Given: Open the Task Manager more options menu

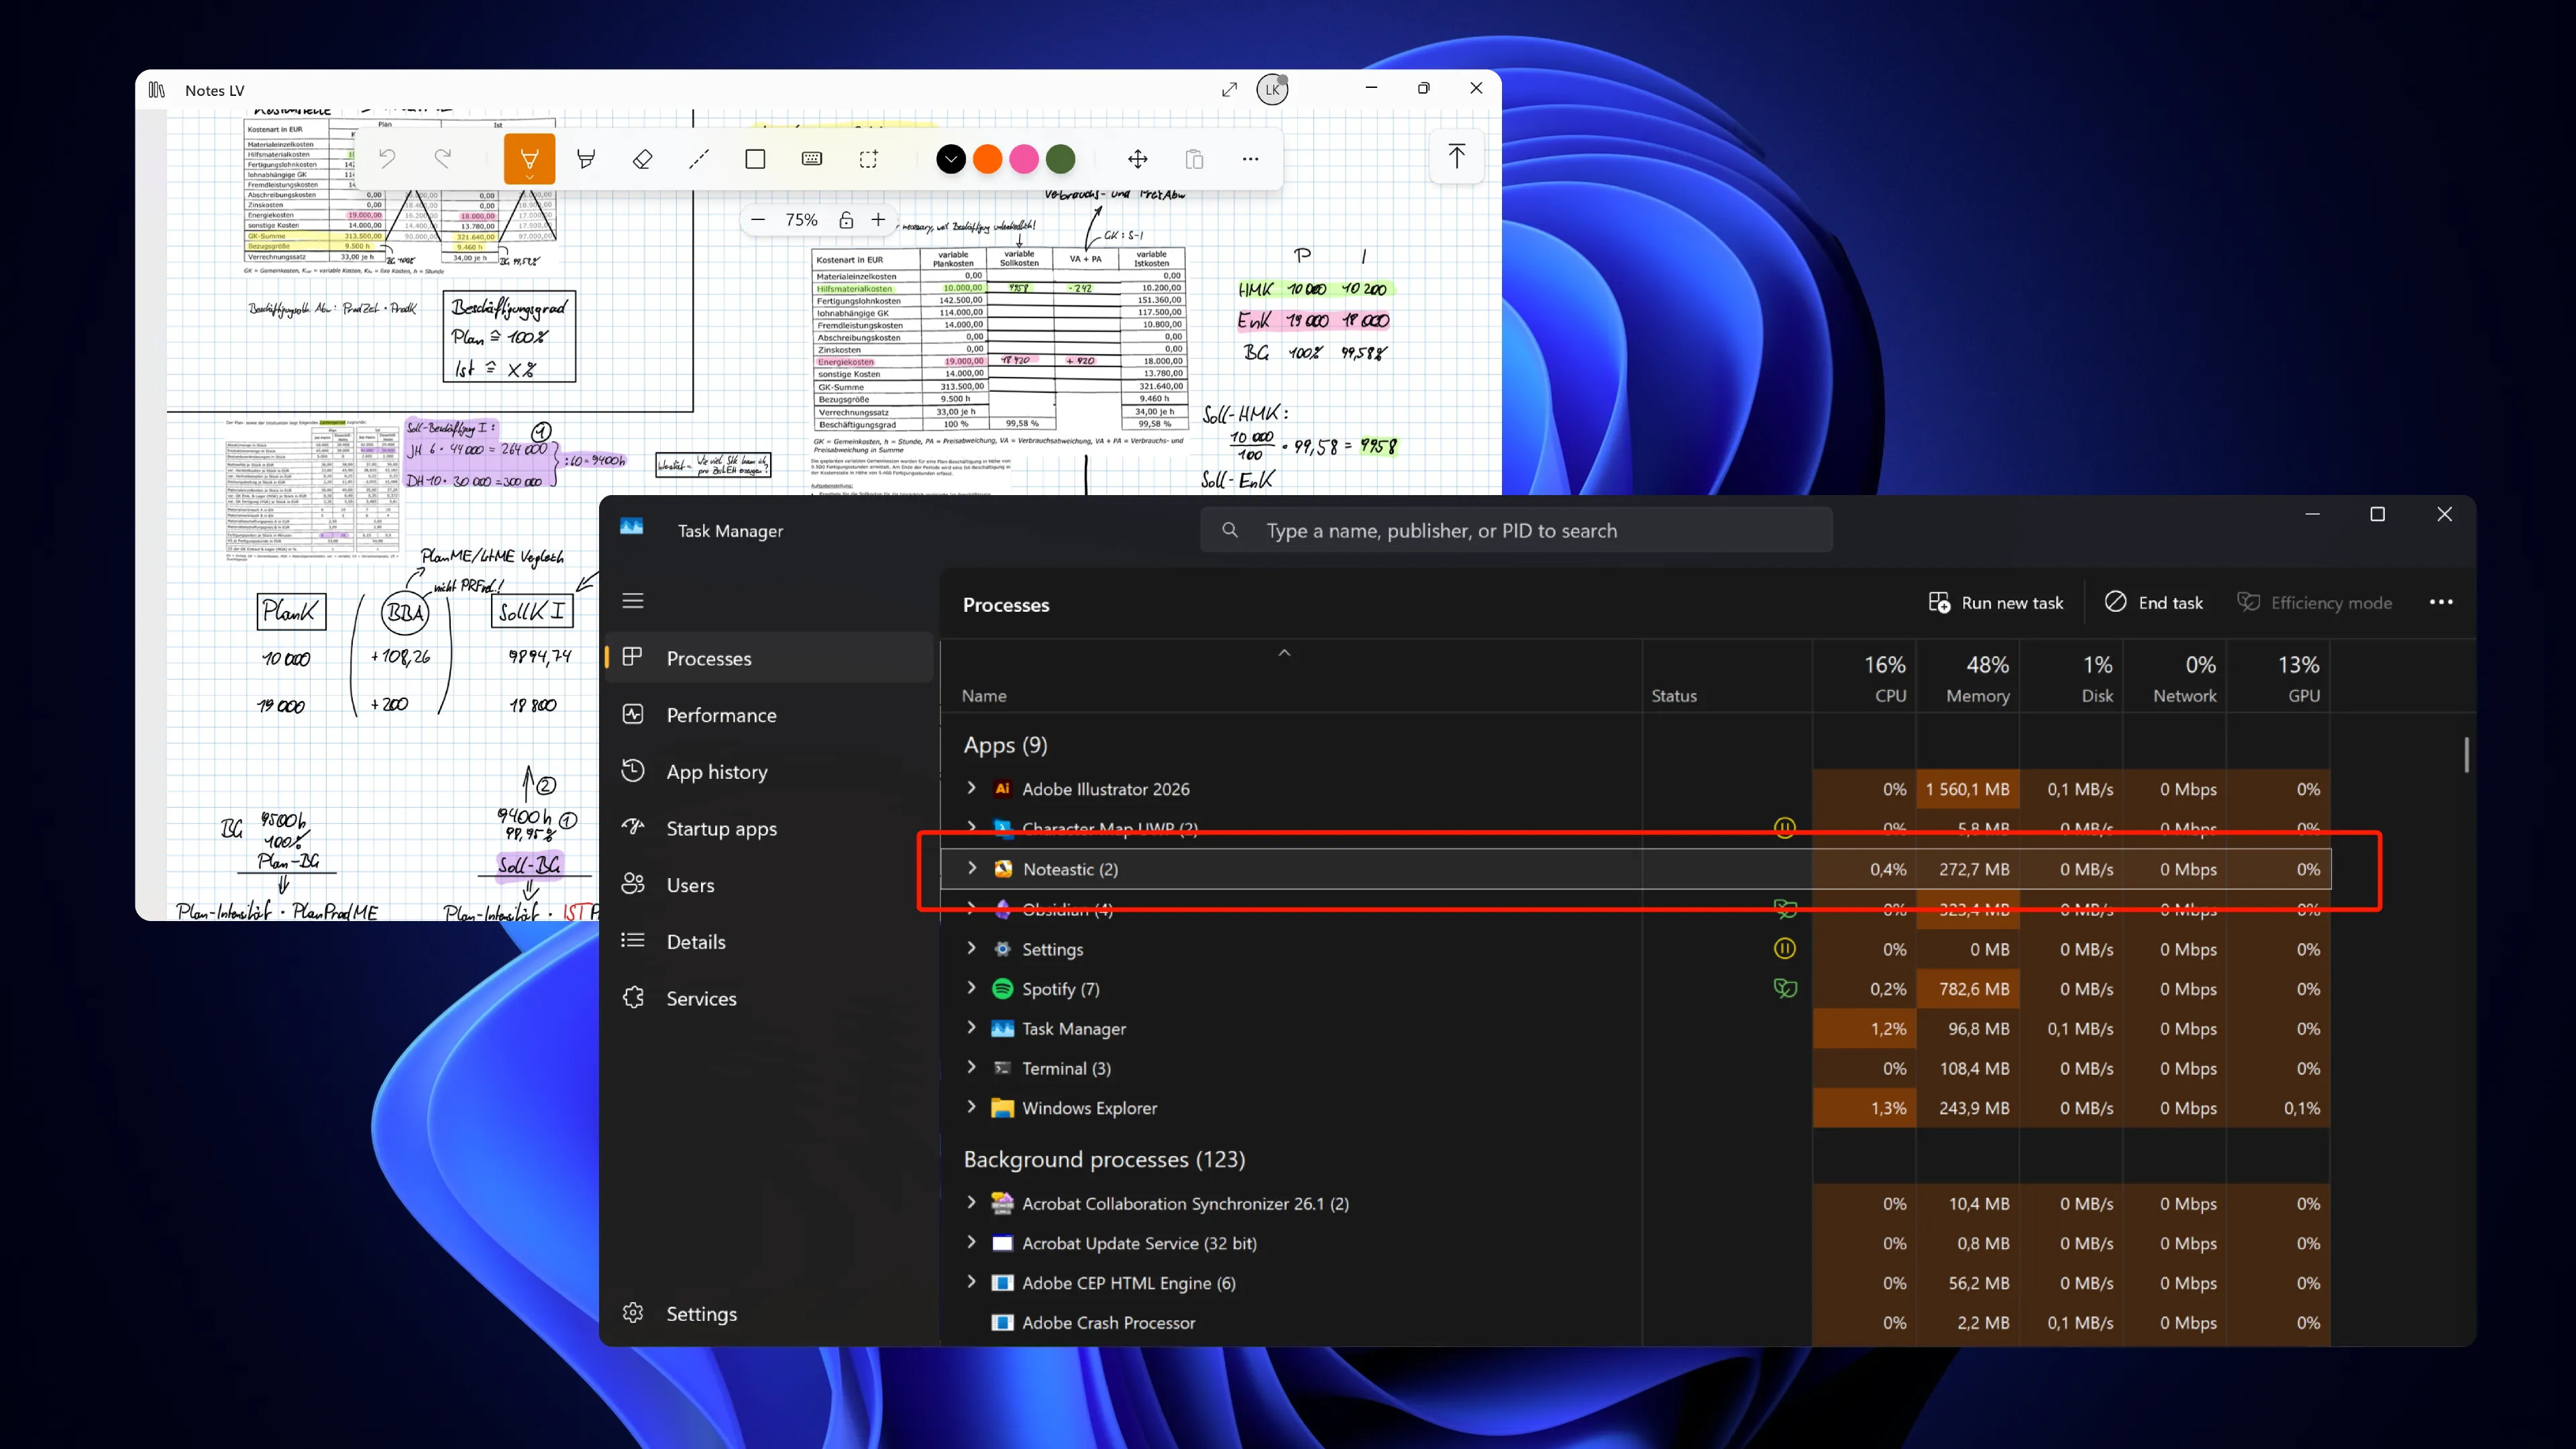Looking at the screenshot, I should click(2441, 602).
